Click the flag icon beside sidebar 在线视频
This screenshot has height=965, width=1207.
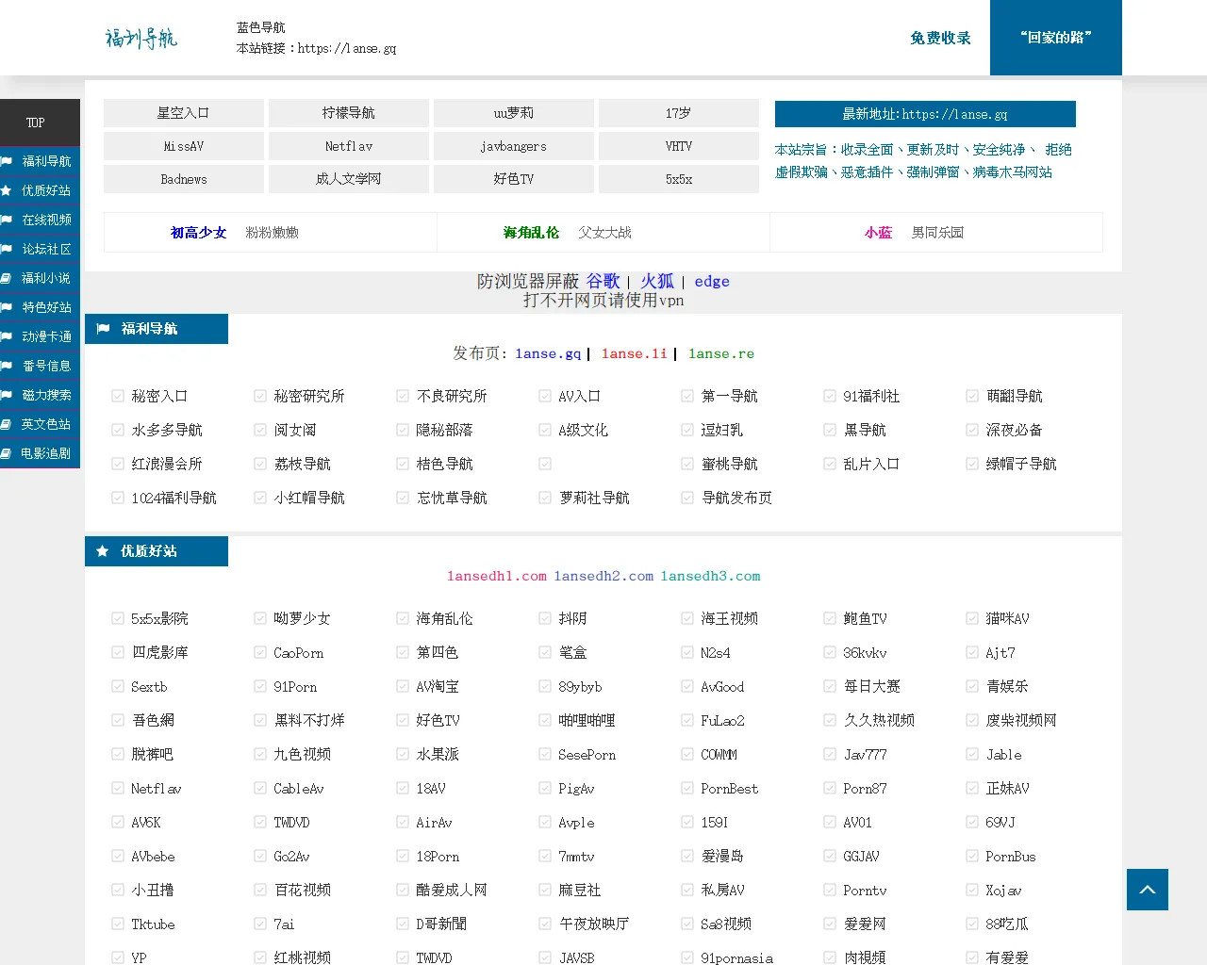(7, 220)
